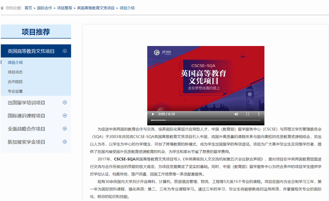
Task: Select 项目介绍 in the sidebar submenu
Action: 15,62
